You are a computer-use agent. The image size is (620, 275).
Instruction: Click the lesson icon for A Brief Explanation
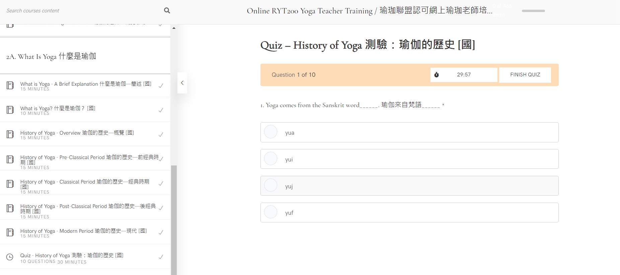coord(10,85)
